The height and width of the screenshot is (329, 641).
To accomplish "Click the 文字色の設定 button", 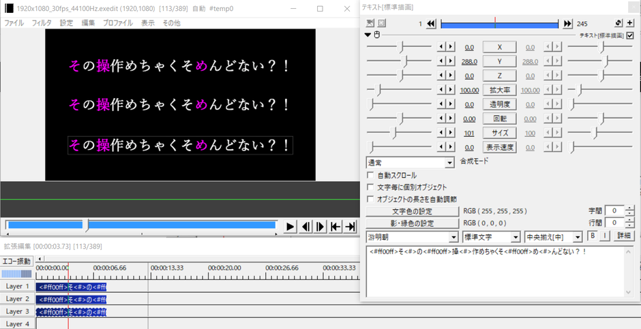I will click(412, 211).
